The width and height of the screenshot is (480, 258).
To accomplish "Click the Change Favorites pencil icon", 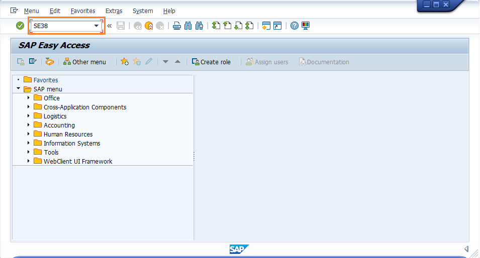I will click(149, 61).
